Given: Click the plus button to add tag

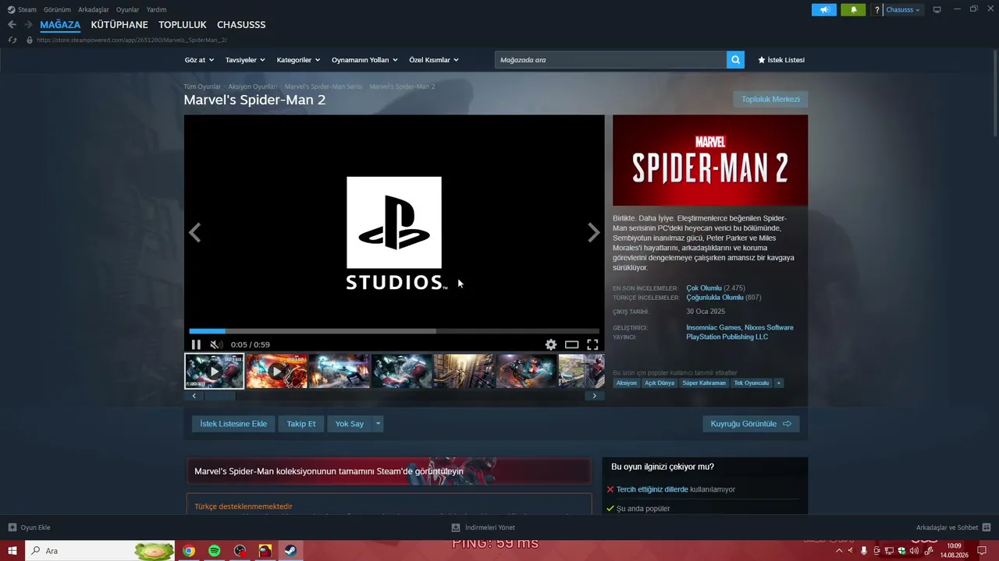Looking at the screenshot, I should click(x=778, y=383).
